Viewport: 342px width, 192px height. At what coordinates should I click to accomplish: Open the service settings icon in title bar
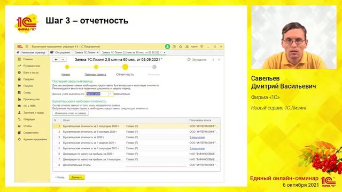202,46
